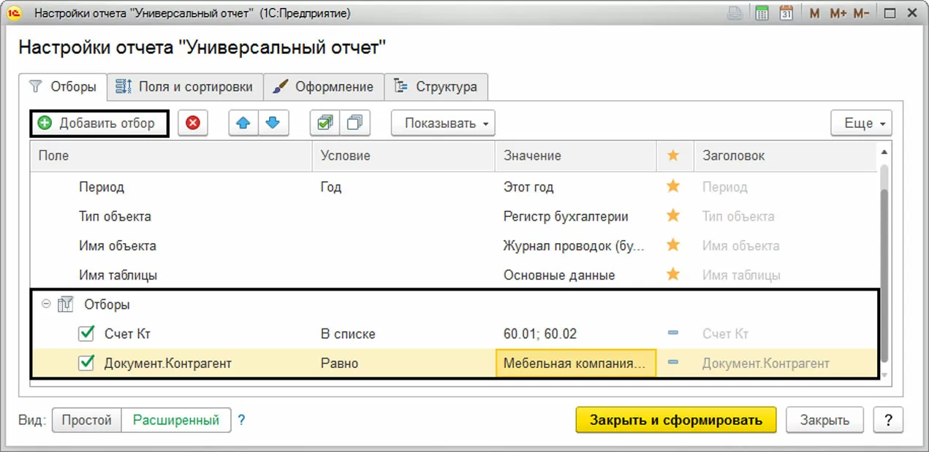Click the uncheck all filters icon
Image resolution: width=929 pixels, height=452 pixels.
tap(354, 123)
